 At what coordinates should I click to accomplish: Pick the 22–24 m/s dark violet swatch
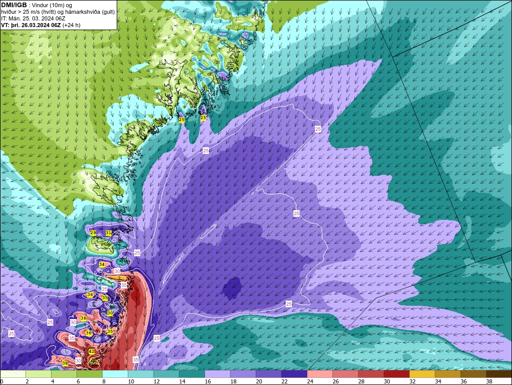(x=294, y=374)
